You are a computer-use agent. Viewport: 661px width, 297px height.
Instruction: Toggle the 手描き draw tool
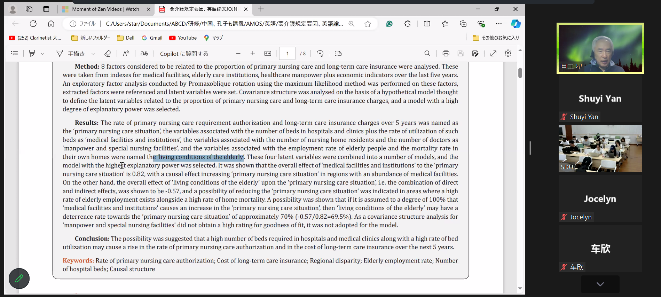(x=70, y=53)
